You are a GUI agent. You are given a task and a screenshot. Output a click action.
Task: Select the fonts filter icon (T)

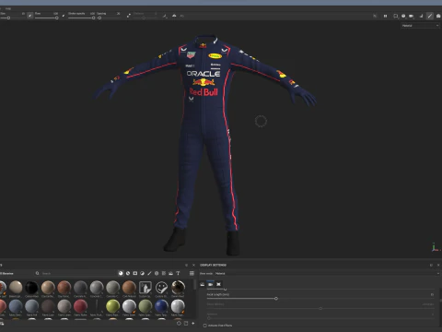click(x=178, y=273)
